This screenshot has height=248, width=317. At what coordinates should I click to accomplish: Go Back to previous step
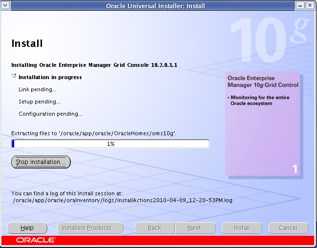155,228
